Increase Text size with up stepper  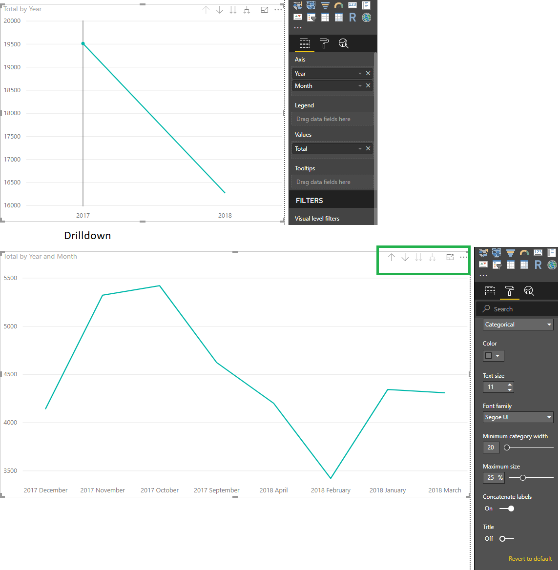[x=510, y=385]
